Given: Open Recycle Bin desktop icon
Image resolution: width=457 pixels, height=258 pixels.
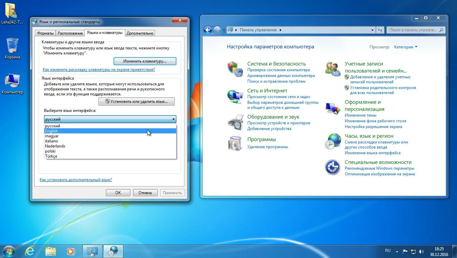Looking at the screenshot, I should (x=12, y=49).
